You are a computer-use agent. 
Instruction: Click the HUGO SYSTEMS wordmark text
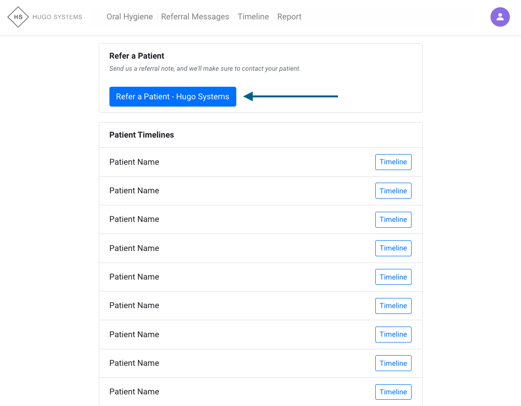[57, 17]
